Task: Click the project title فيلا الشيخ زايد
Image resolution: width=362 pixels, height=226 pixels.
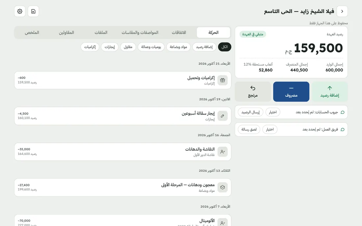Action: 299,11
